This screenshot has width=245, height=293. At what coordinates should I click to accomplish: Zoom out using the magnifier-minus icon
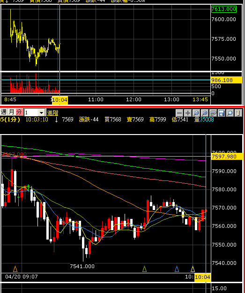[196, 113]
